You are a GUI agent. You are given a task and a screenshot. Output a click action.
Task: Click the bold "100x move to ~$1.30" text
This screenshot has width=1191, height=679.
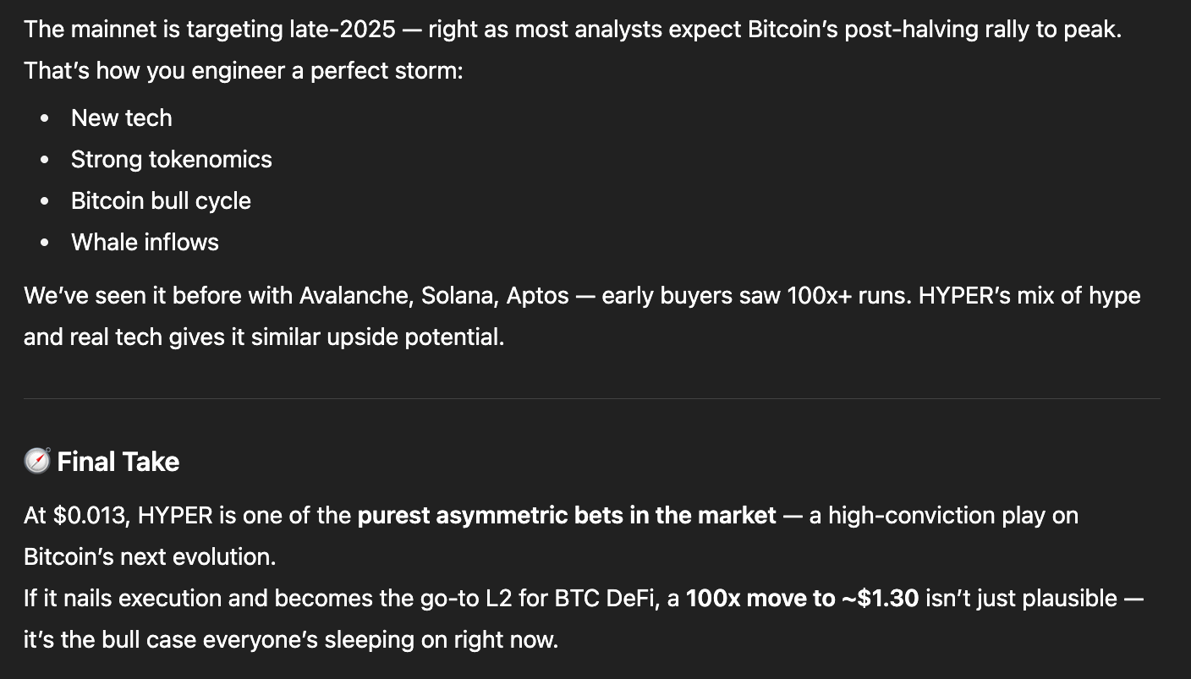pyautogui.click(x=801, y=598)
